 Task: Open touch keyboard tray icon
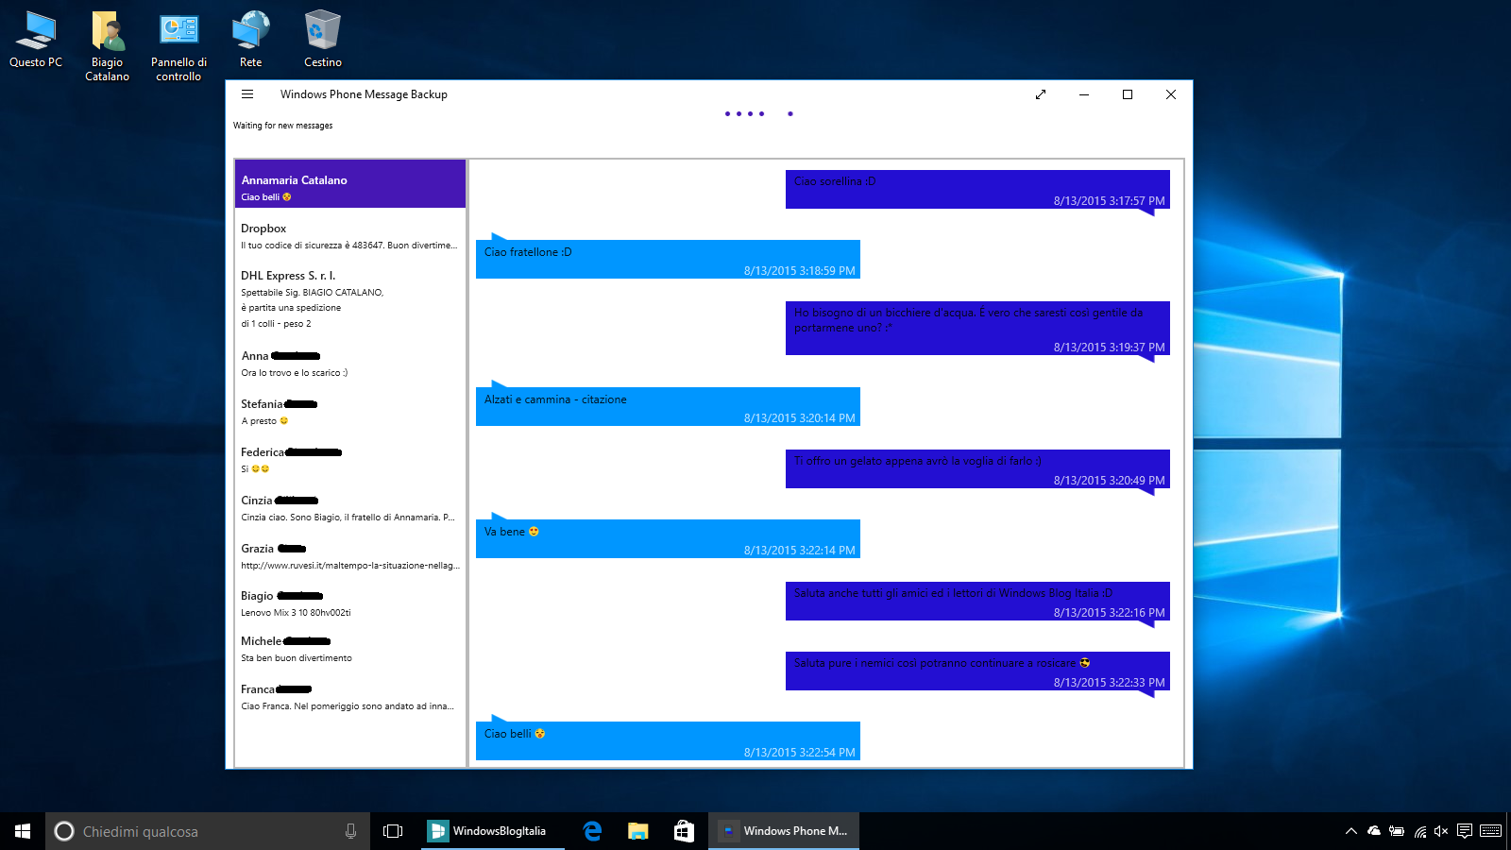(x=1491, y=831)
